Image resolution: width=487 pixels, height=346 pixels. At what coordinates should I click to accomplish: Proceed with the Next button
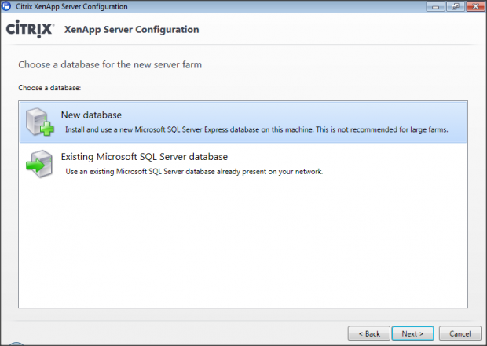(x=412, y=333)
